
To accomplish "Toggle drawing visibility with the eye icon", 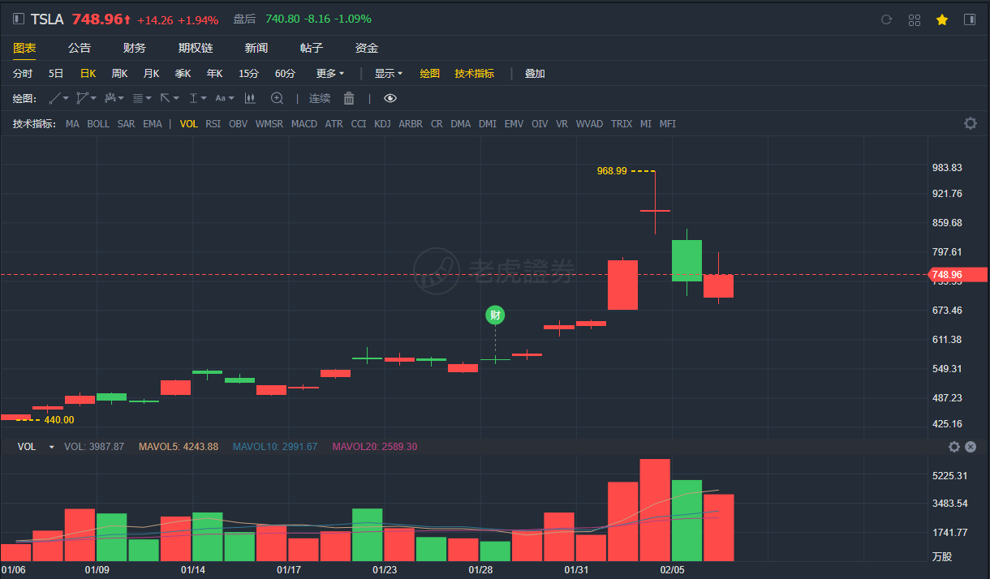I will (x=390, y=98).
